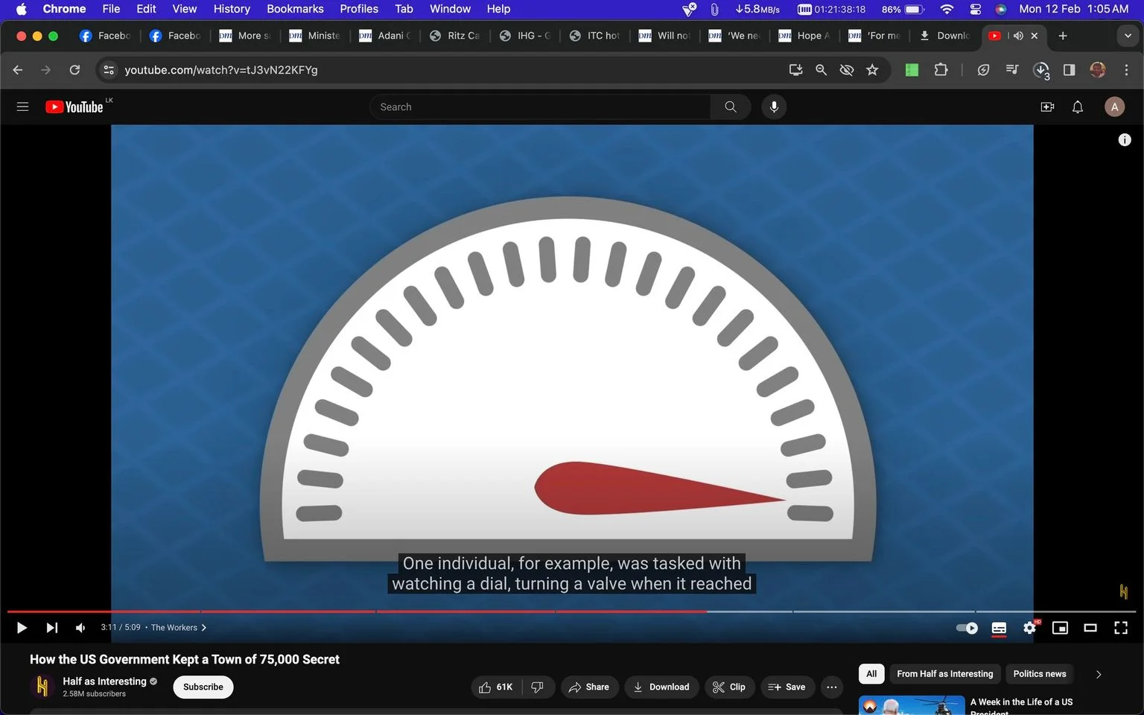Seek on the video progress bar

coord(572,611)
